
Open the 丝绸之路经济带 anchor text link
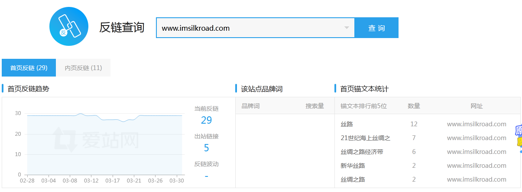(362, 152)
